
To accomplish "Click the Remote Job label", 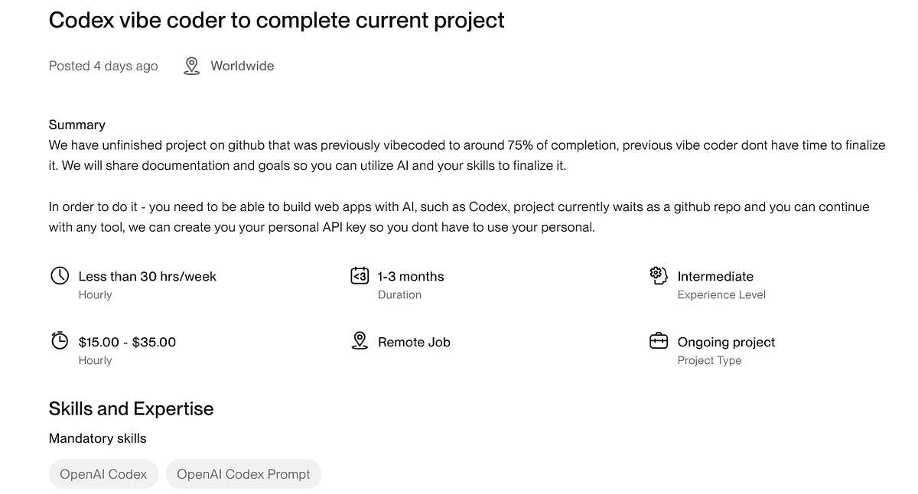I will [x=414, y=342].
